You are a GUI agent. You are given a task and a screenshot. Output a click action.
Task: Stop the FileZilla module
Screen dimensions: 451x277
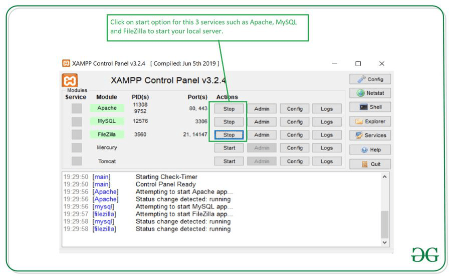(229, 135)
